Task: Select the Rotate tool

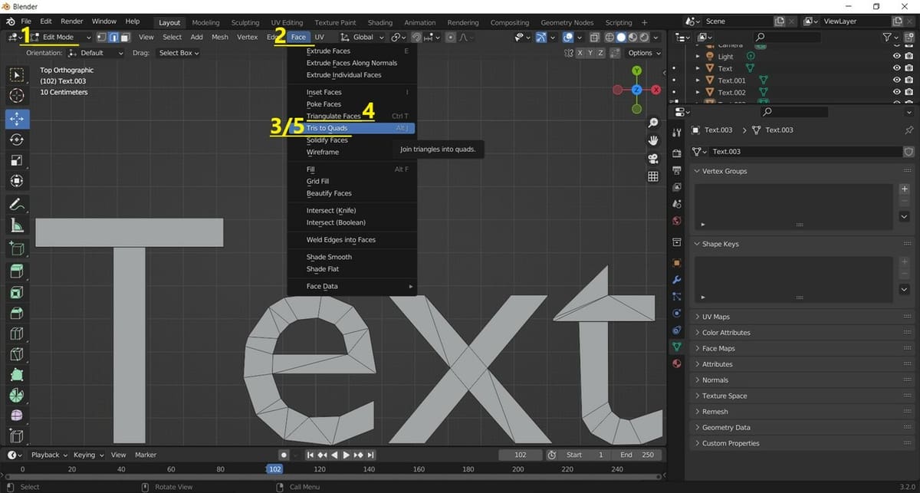Action: [17, 140]
